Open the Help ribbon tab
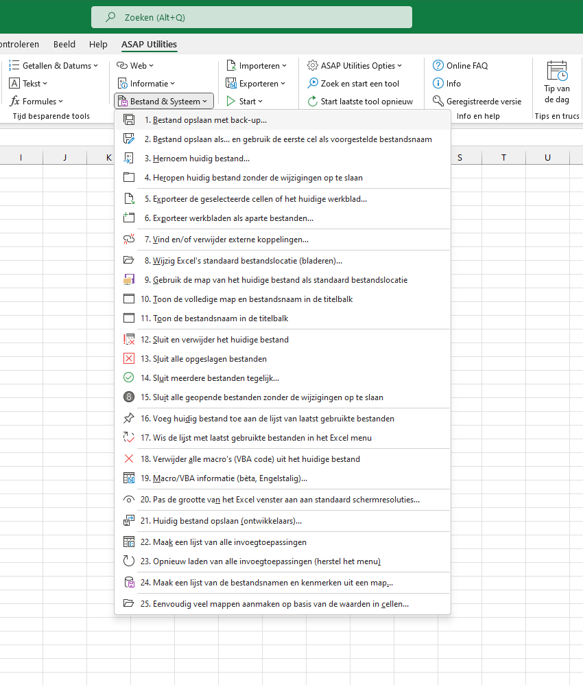This screenshot has height=685, width=583. [x=98, y=44]
